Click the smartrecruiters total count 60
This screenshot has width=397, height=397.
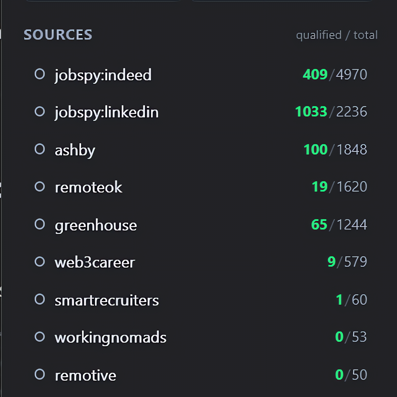point(360,300)
